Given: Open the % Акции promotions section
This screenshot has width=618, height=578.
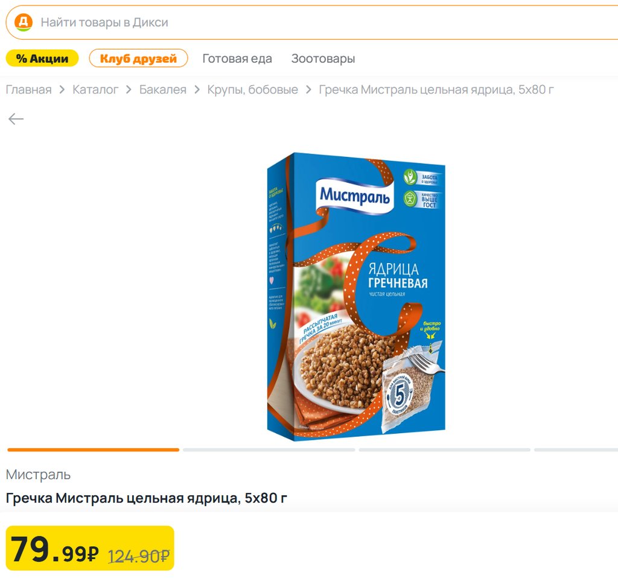Looking at the screenshot, I should 42,59.
